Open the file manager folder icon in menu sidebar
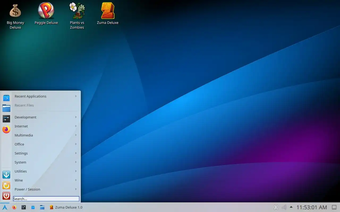 pyautogui.click(x=6, y=108)
